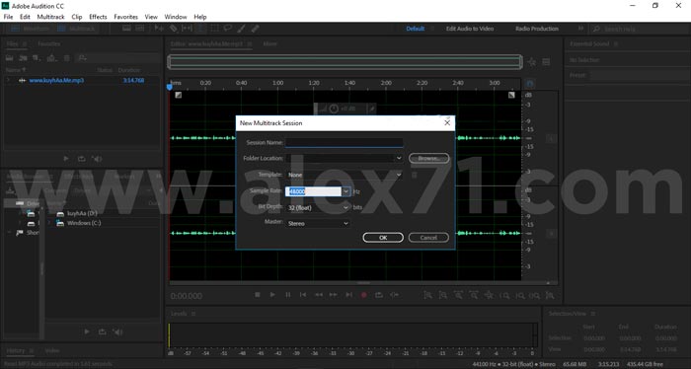Click Zoom Out Amplitude icon

443,295
